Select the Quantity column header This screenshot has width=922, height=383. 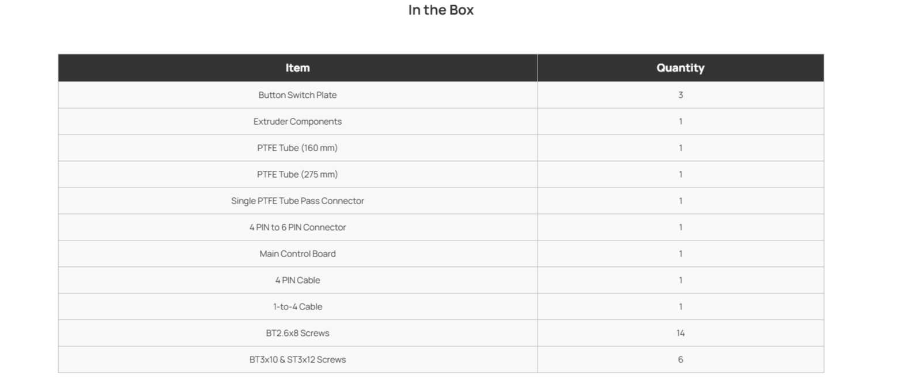(681, 68)
